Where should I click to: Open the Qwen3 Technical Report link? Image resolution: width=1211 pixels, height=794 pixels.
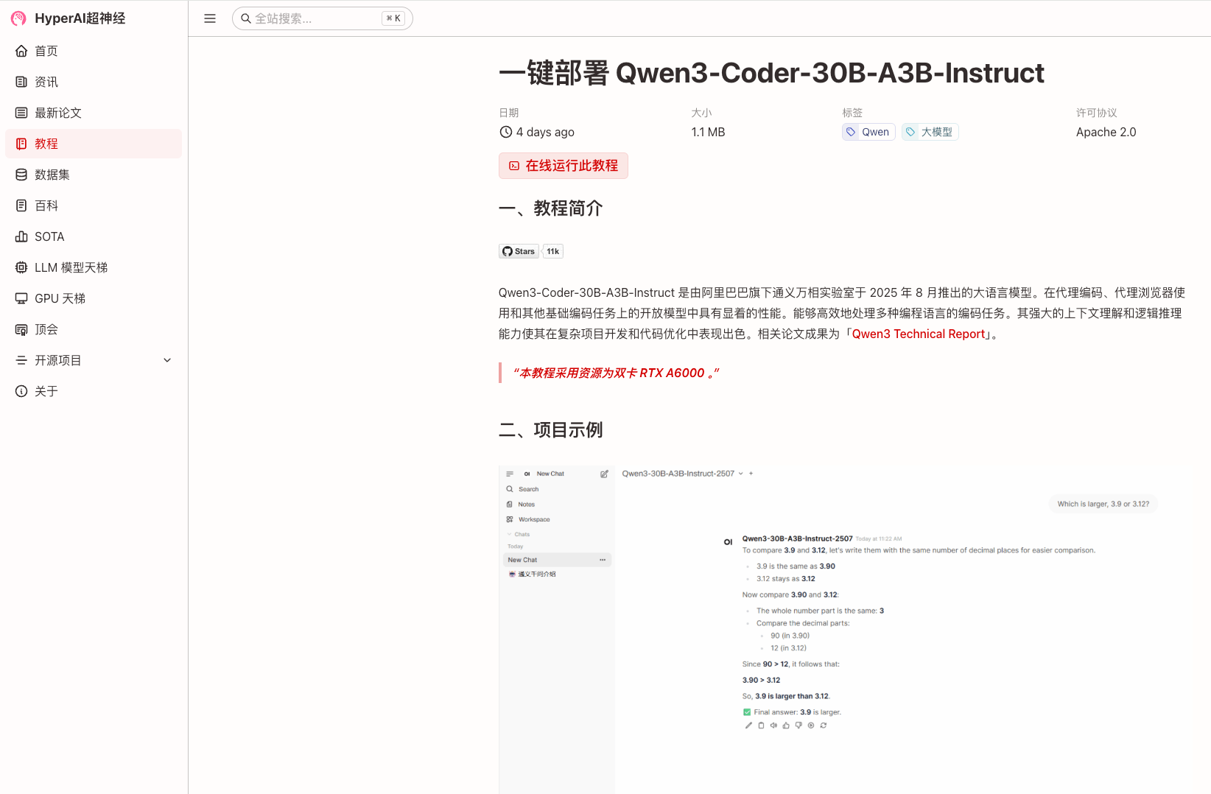(918, 334)
